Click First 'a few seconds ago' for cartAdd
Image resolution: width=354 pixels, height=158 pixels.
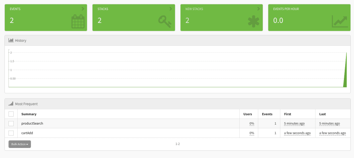tap(297, 133)
